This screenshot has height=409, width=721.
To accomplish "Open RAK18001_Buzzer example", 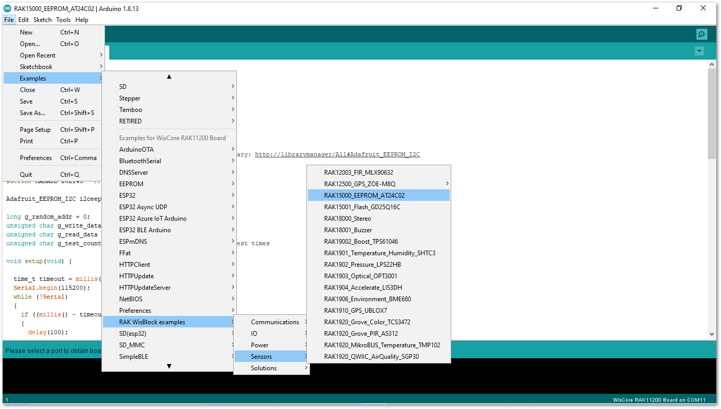I will (379, 230).
